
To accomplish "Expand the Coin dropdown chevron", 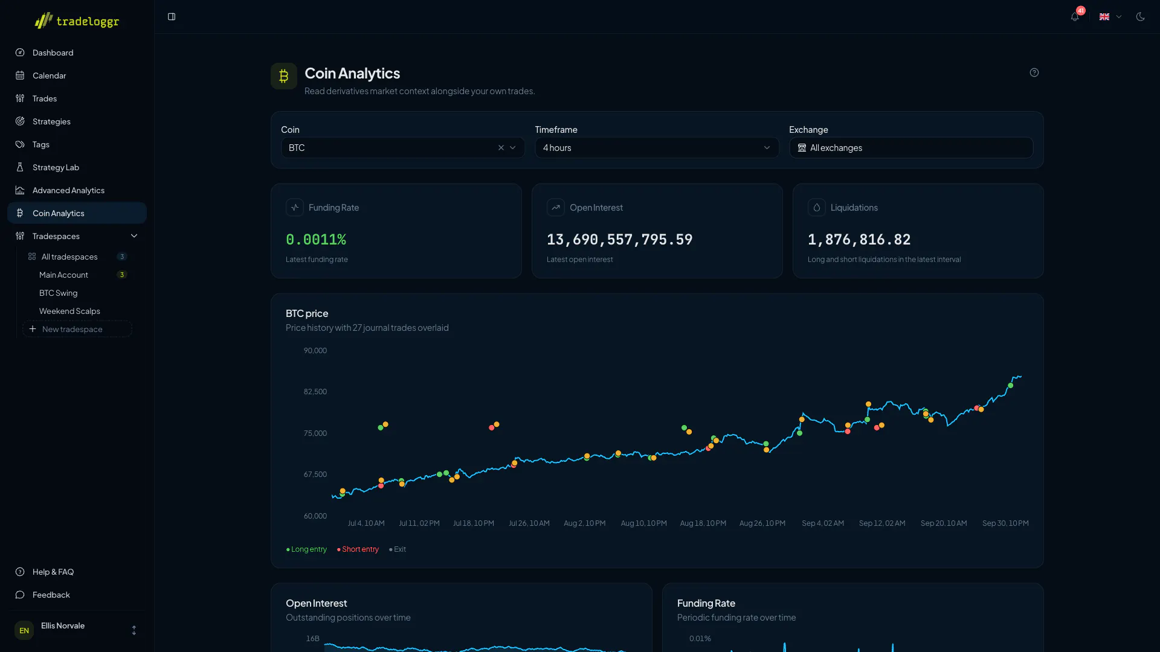I will pos(513,148).
